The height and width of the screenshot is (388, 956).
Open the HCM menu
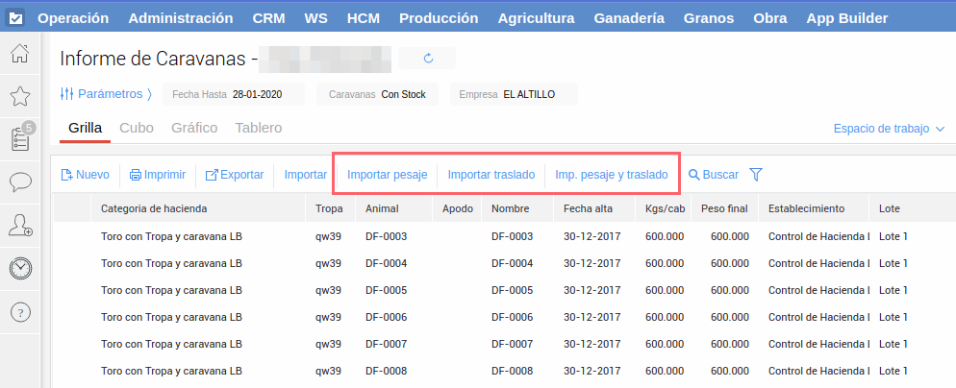(364, 18)
